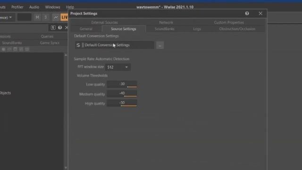Open the Logs tab
Viewport: 302px width, 170px height.
tap(197, 29)
